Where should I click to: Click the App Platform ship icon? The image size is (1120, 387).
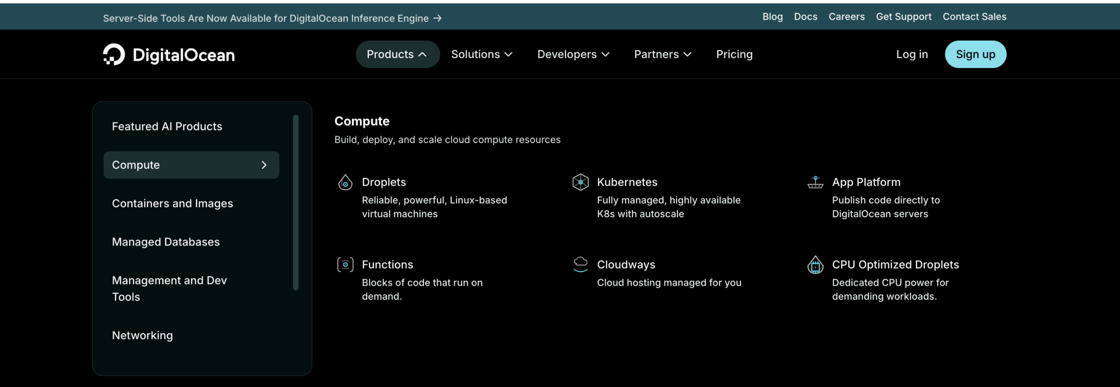pyautogui.click(x=815, y=182)
